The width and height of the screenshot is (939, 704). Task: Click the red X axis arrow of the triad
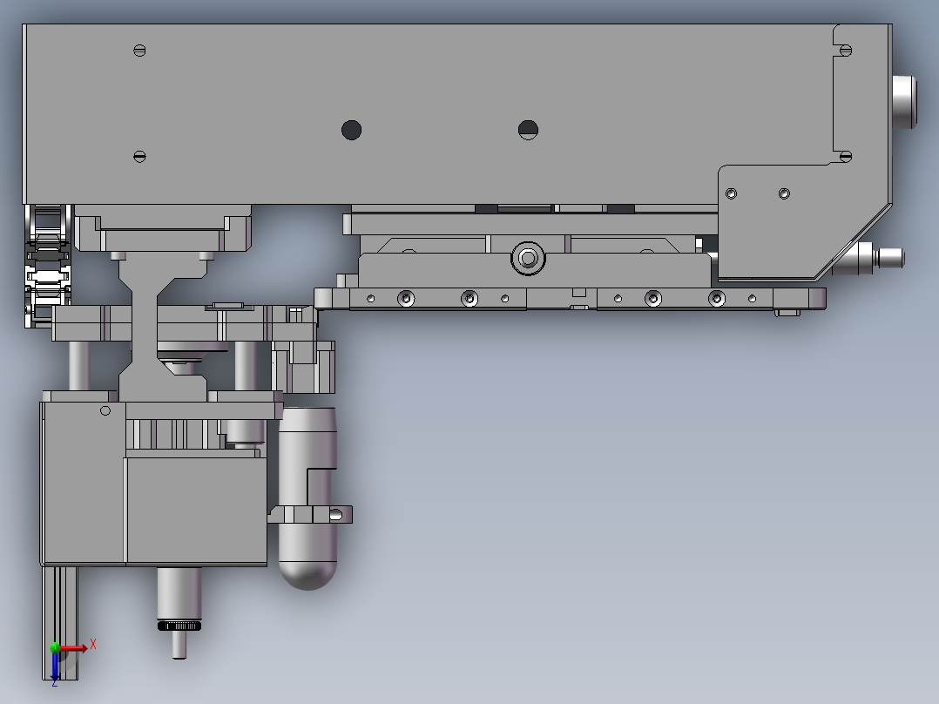coord(74,648)
